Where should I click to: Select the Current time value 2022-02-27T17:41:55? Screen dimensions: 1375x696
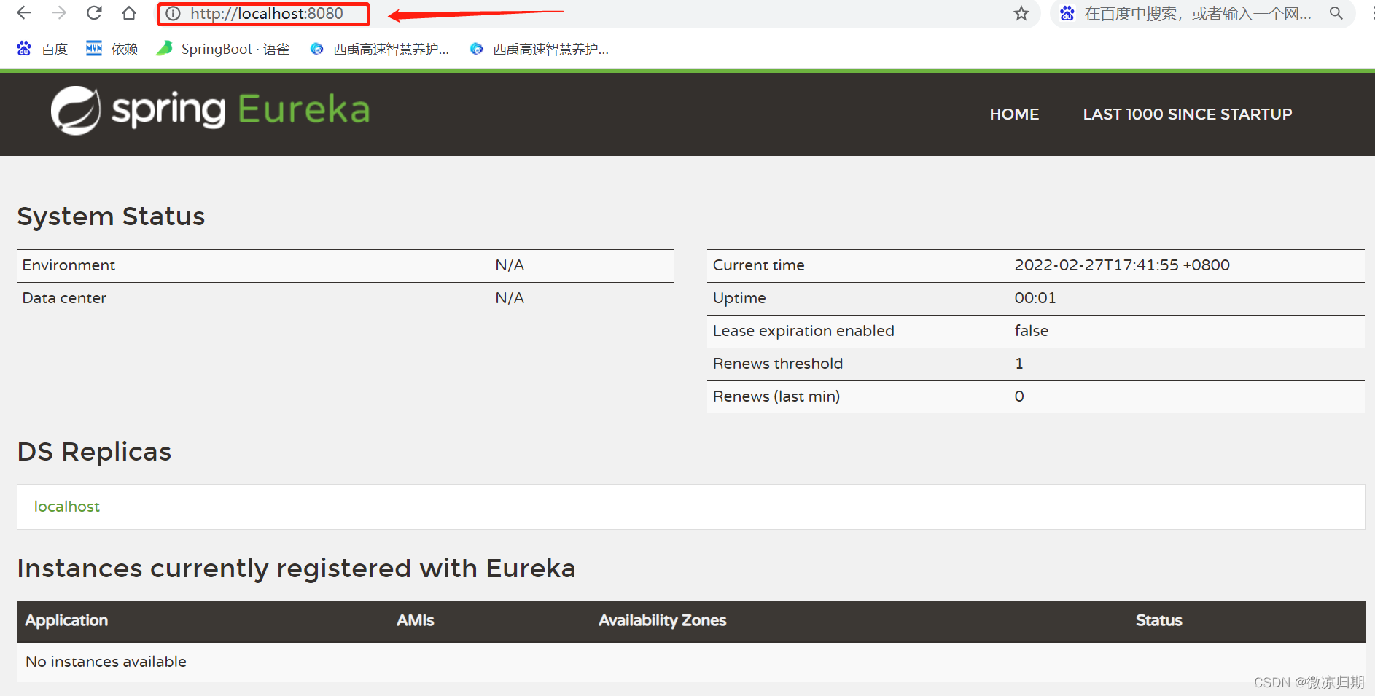[1122, 265]
